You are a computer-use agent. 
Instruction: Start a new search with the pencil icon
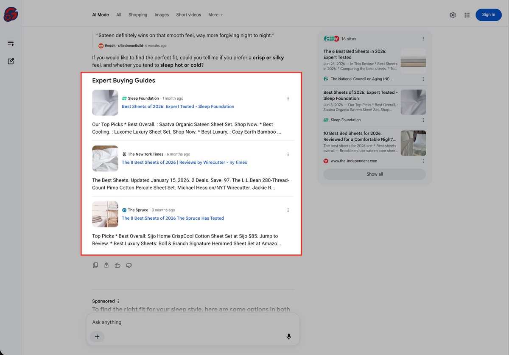[11, 61]
